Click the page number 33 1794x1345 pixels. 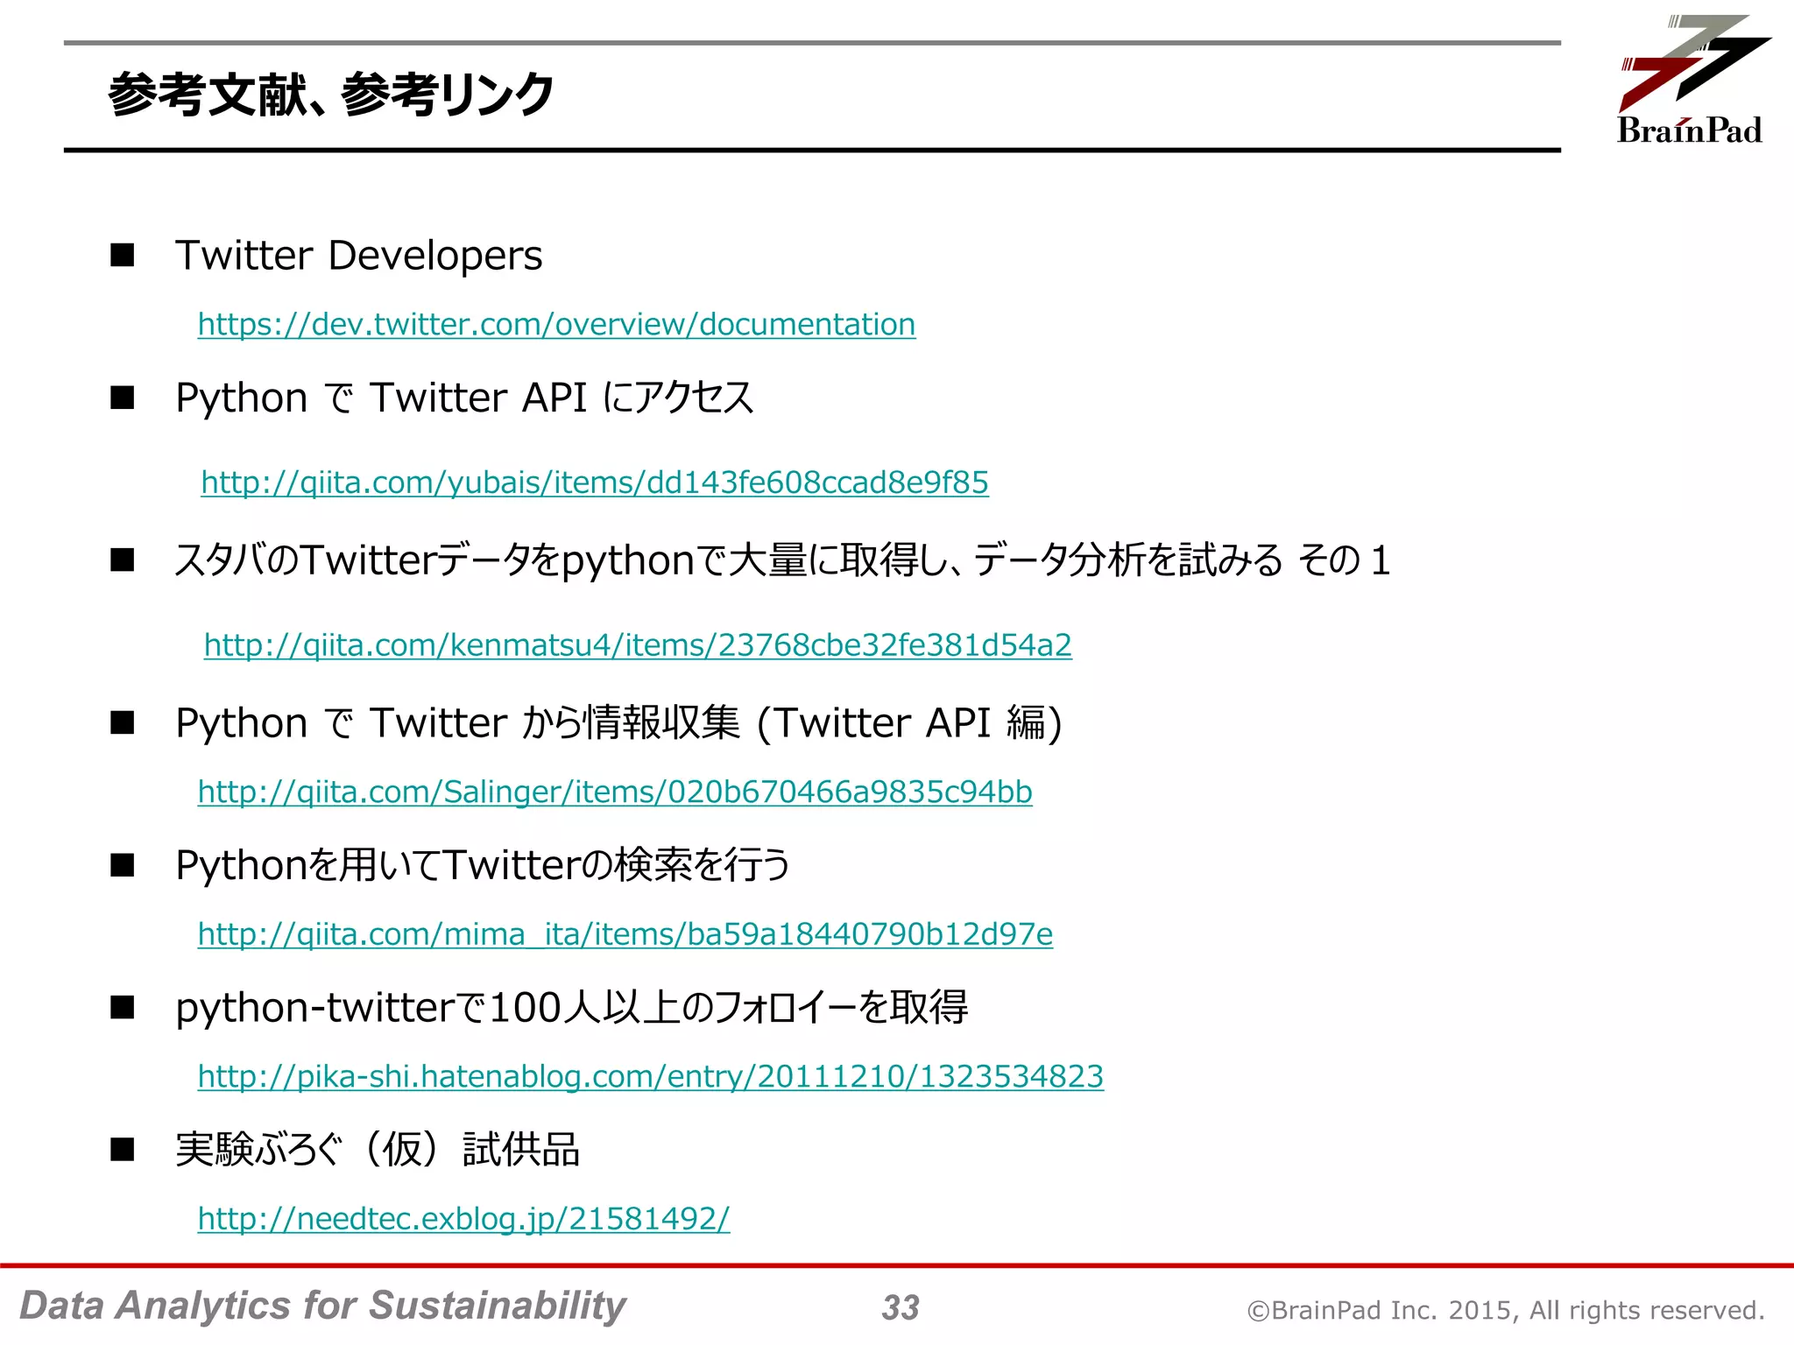coord(901,1308)
